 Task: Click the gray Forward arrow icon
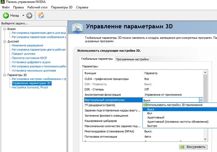[x=29, y=15]
